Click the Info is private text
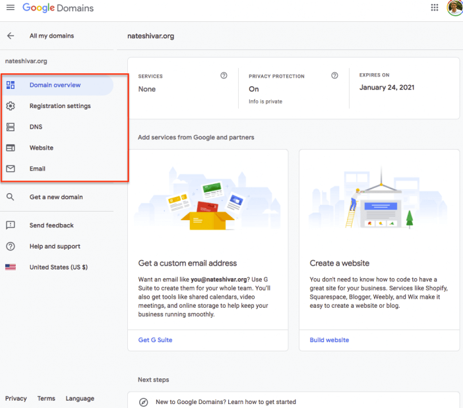 click(265, 102)
